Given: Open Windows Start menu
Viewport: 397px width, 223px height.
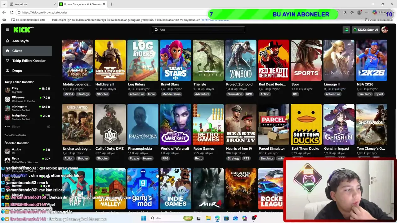Looking at the screenshot, I should click(143, 218).
